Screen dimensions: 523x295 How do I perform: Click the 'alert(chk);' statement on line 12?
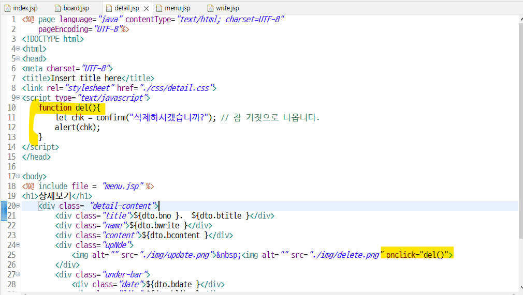point(77,127)
